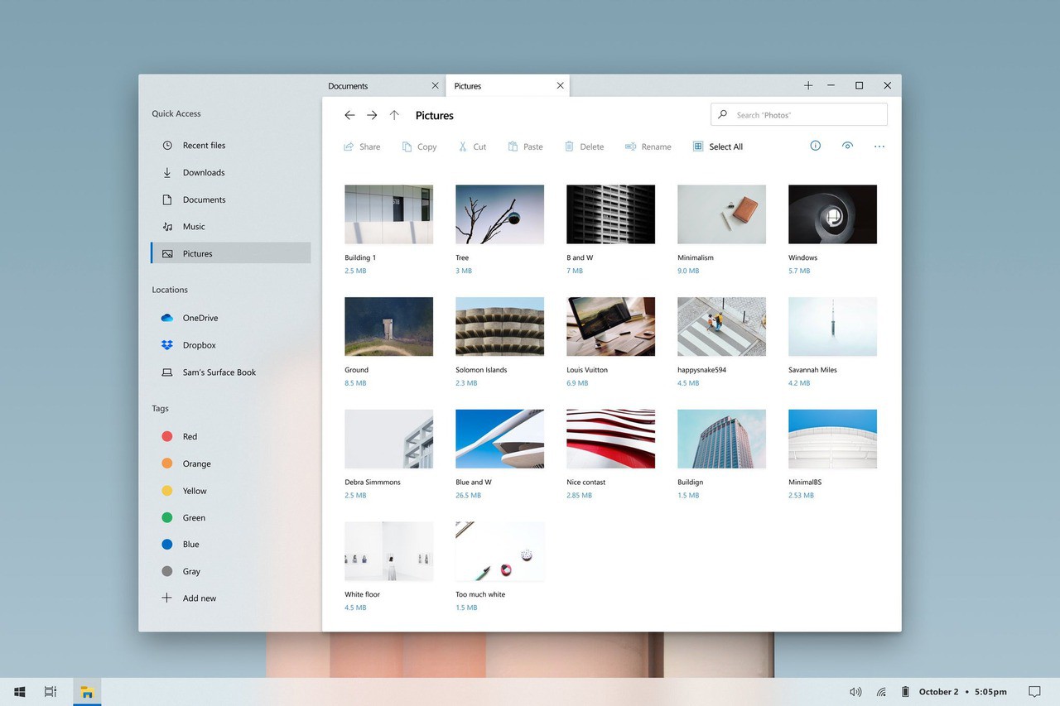Open the info details icon

click(815, 146)
